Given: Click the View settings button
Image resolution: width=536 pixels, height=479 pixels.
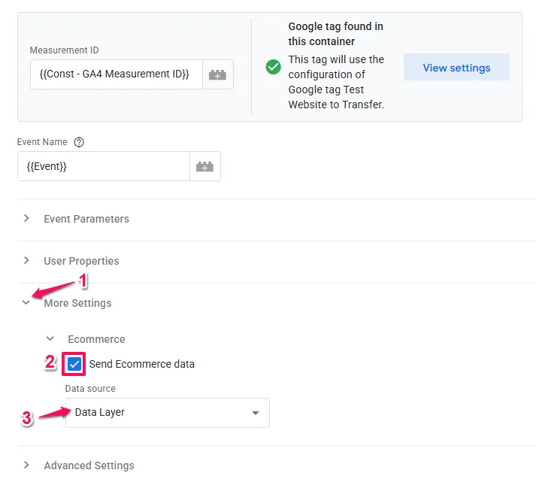Looking at the screenshot, I should pos(456,68).
